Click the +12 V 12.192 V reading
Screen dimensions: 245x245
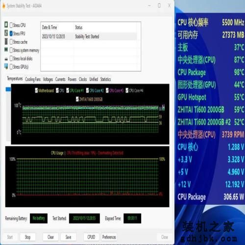[x=211, y=184]
